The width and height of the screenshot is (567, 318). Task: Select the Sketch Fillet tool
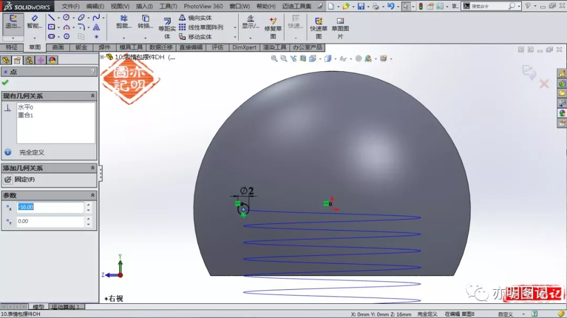coord(81,27)
